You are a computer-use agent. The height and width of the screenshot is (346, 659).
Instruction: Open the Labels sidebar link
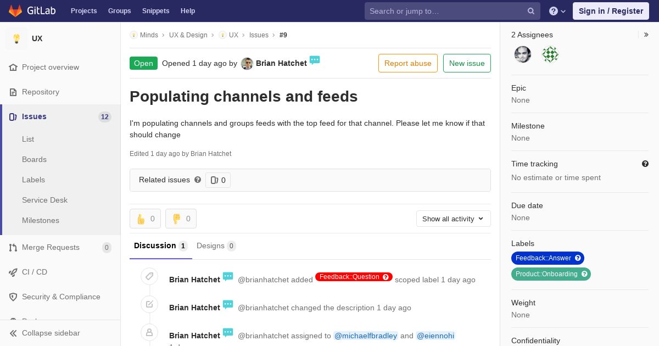(x=33, y=180)
